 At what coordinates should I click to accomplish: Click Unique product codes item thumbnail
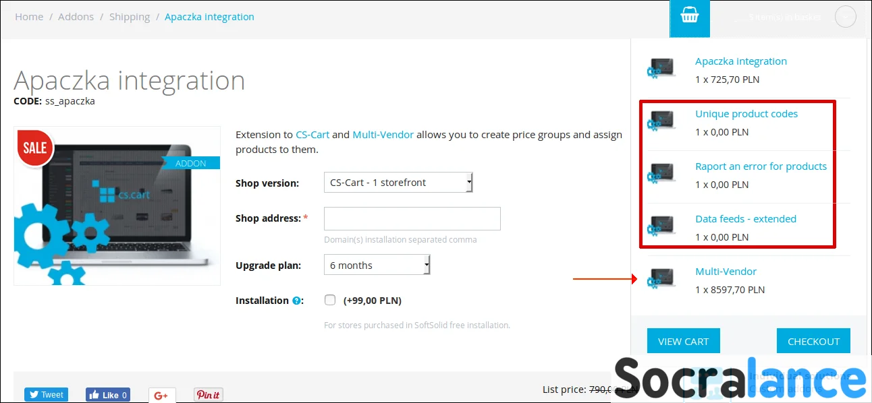point(659,121)
